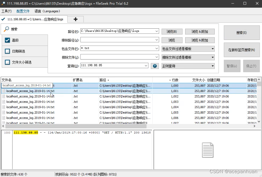Viewport: 262px width, 177px height.
Task: Expand the 路径 path dropdown arrow
Action: click(157, 31)
